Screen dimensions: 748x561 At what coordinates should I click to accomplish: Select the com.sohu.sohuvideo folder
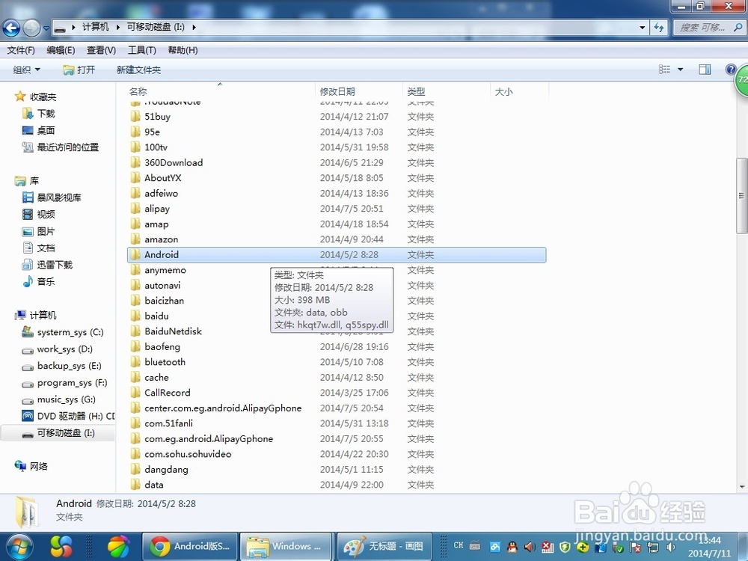(188, 454)
